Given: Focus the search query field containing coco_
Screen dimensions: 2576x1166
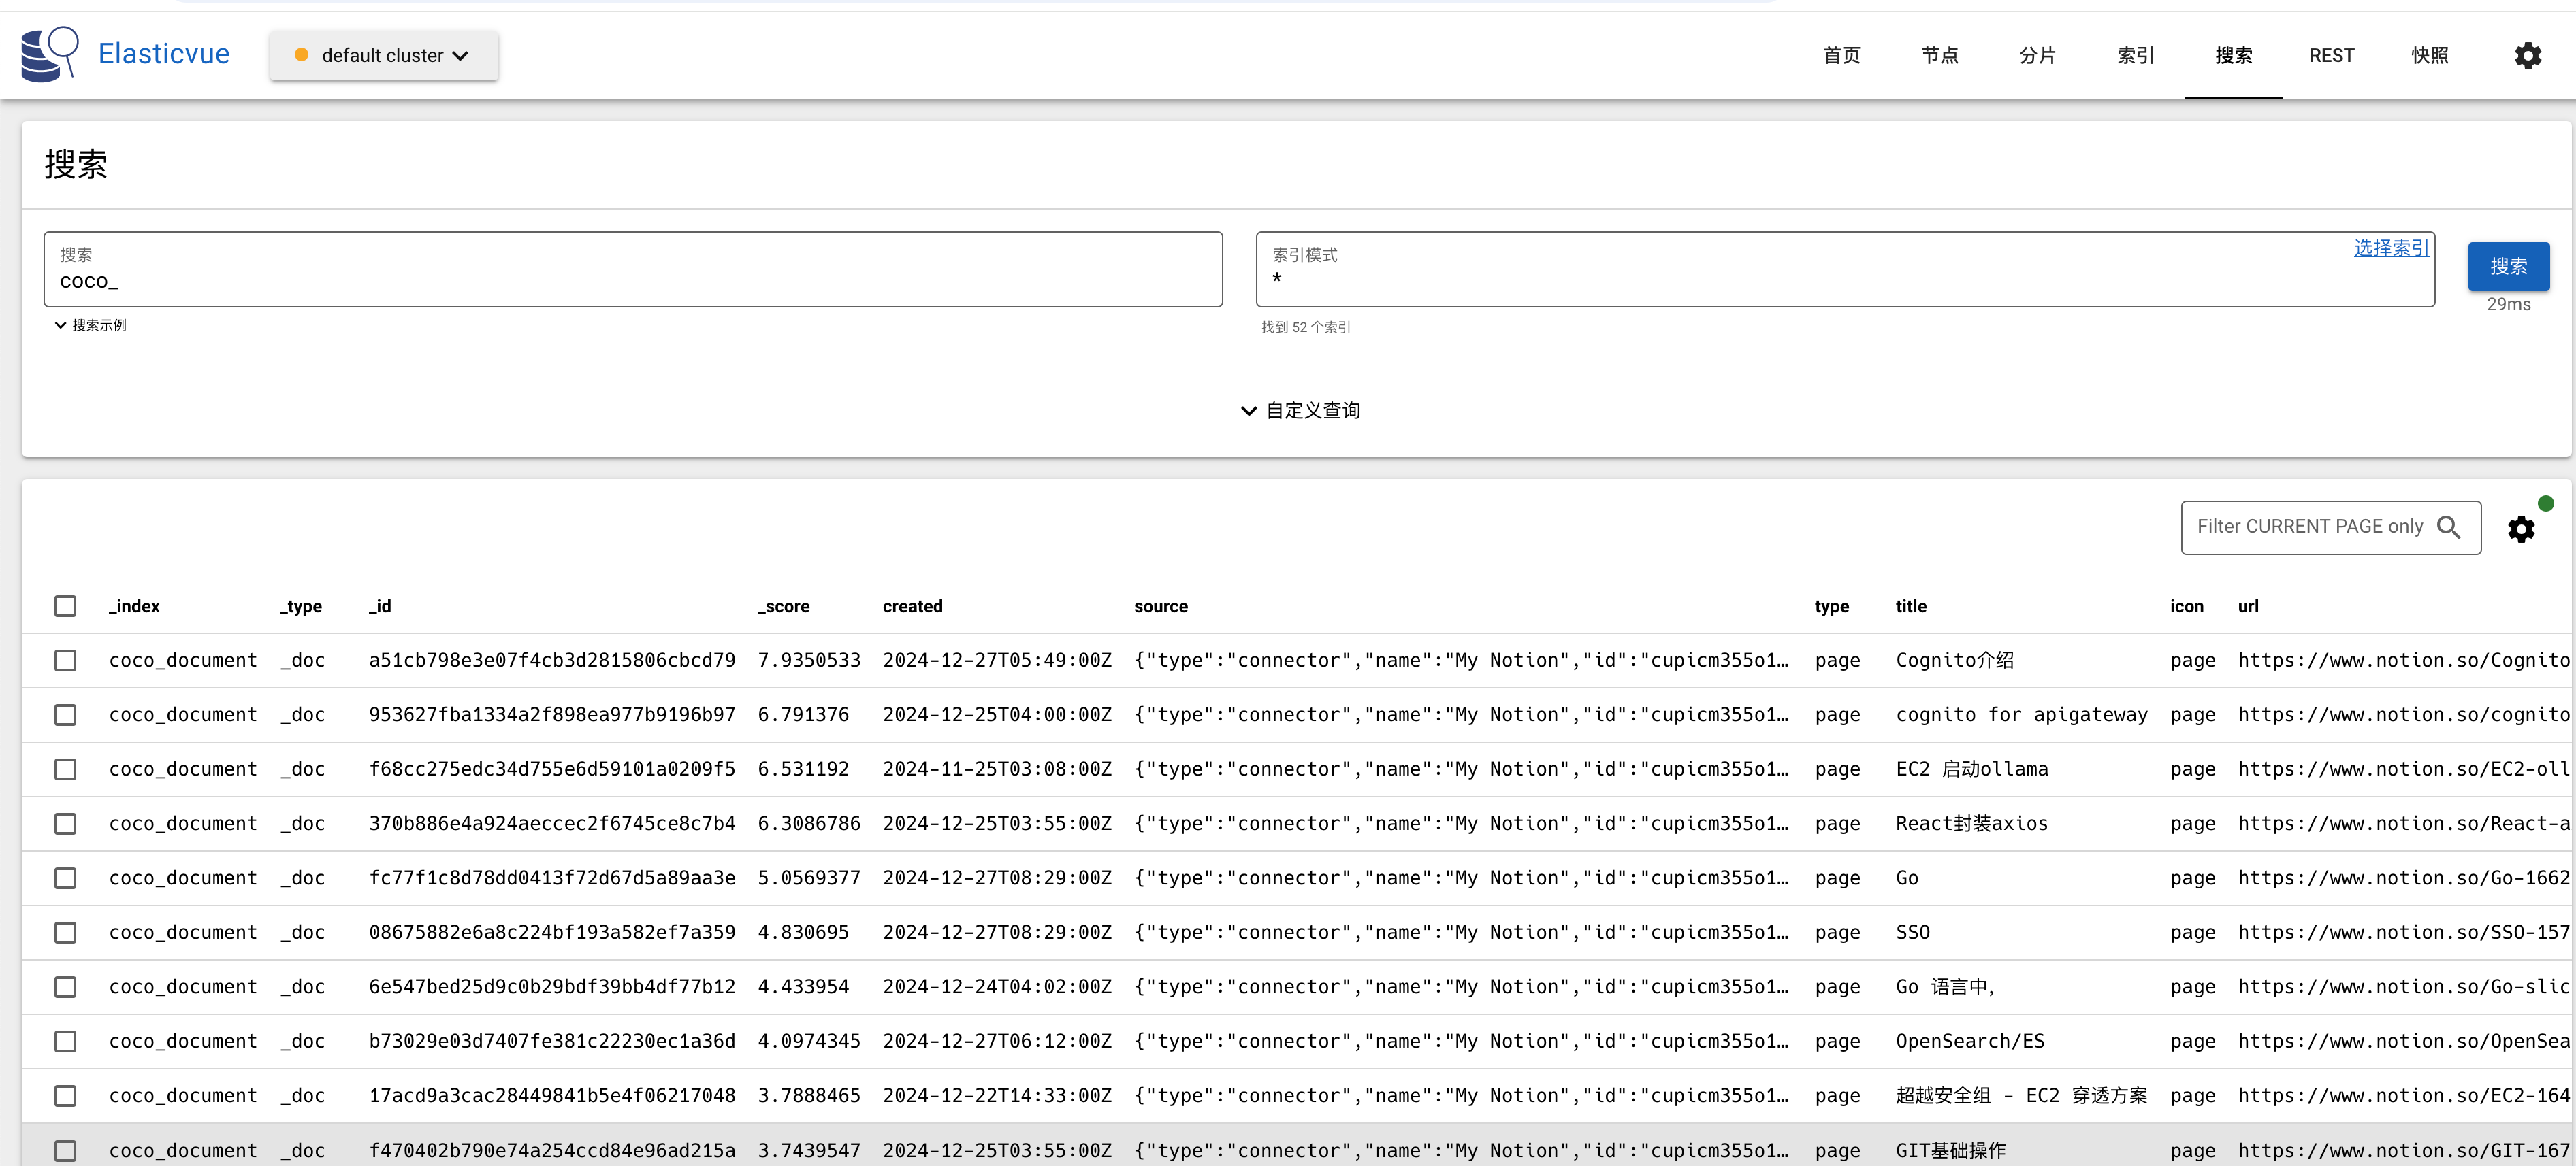Looking at the screenshot, I should (x=633, y=270).
